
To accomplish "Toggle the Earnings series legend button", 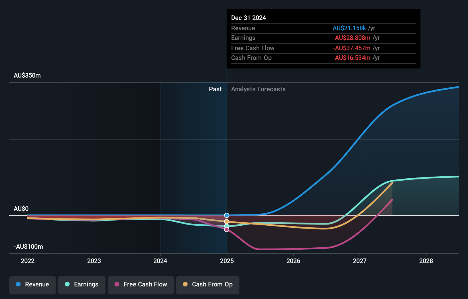I will coord(82,285).
